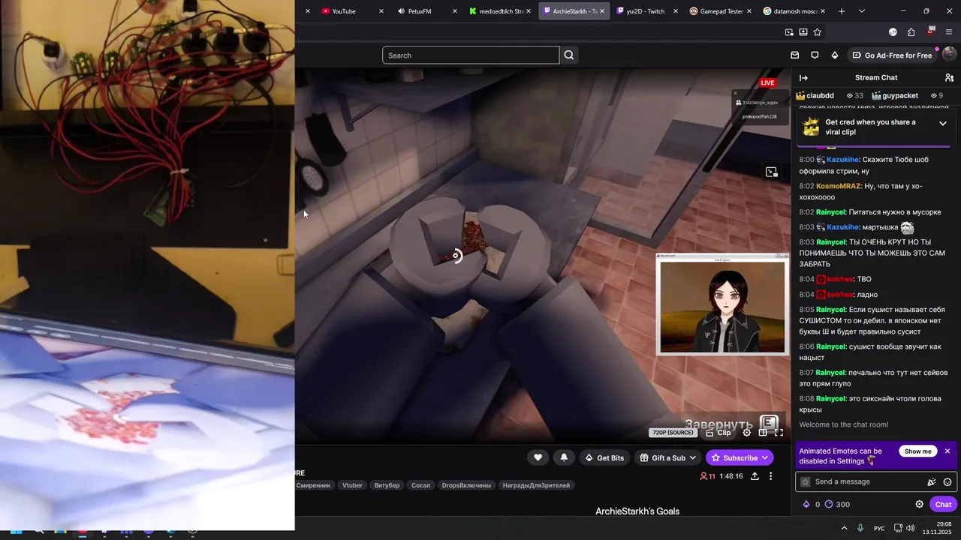Image resolution: width=961 pixels, height=540 pixels.
Task: Click the microphone tray icon
Action: 860,528
